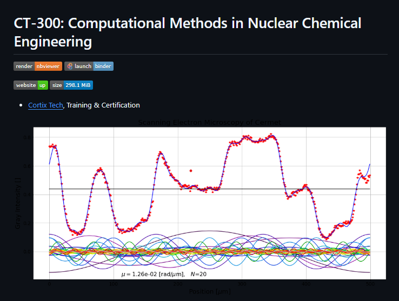
Task: Open the Cortix Tech link
Action: (x=45, y=105)
